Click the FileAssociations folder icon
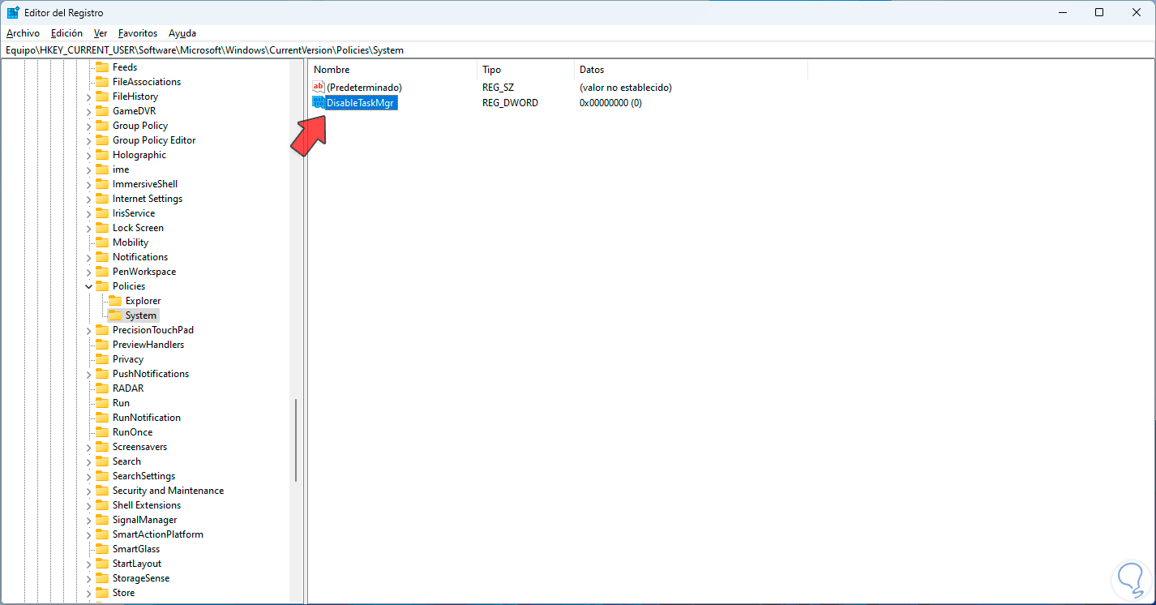This screenshot has width=1156, height=605. pos(102,82)
